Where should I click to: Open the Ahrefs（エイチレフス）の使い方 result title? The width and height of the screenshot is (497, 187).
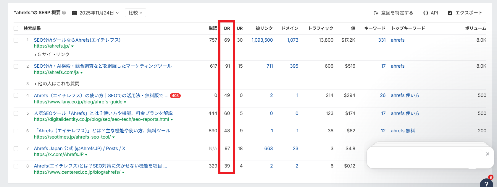[x=101, y=95]
